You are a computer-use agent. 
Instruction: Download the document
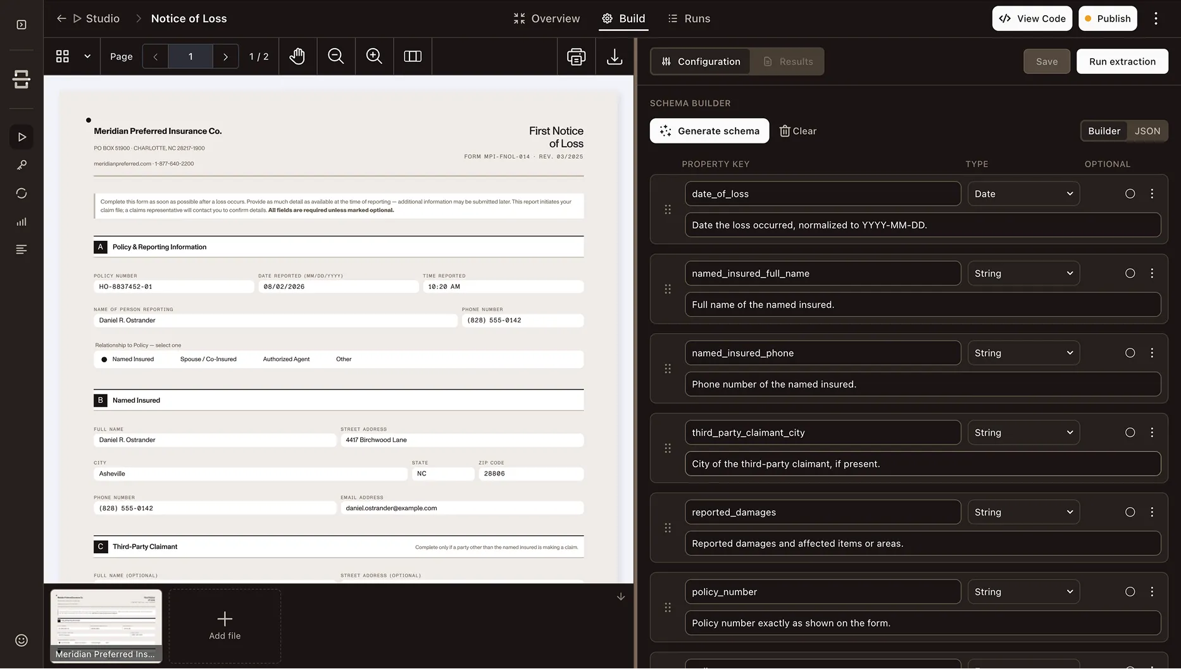pos(615,56)
